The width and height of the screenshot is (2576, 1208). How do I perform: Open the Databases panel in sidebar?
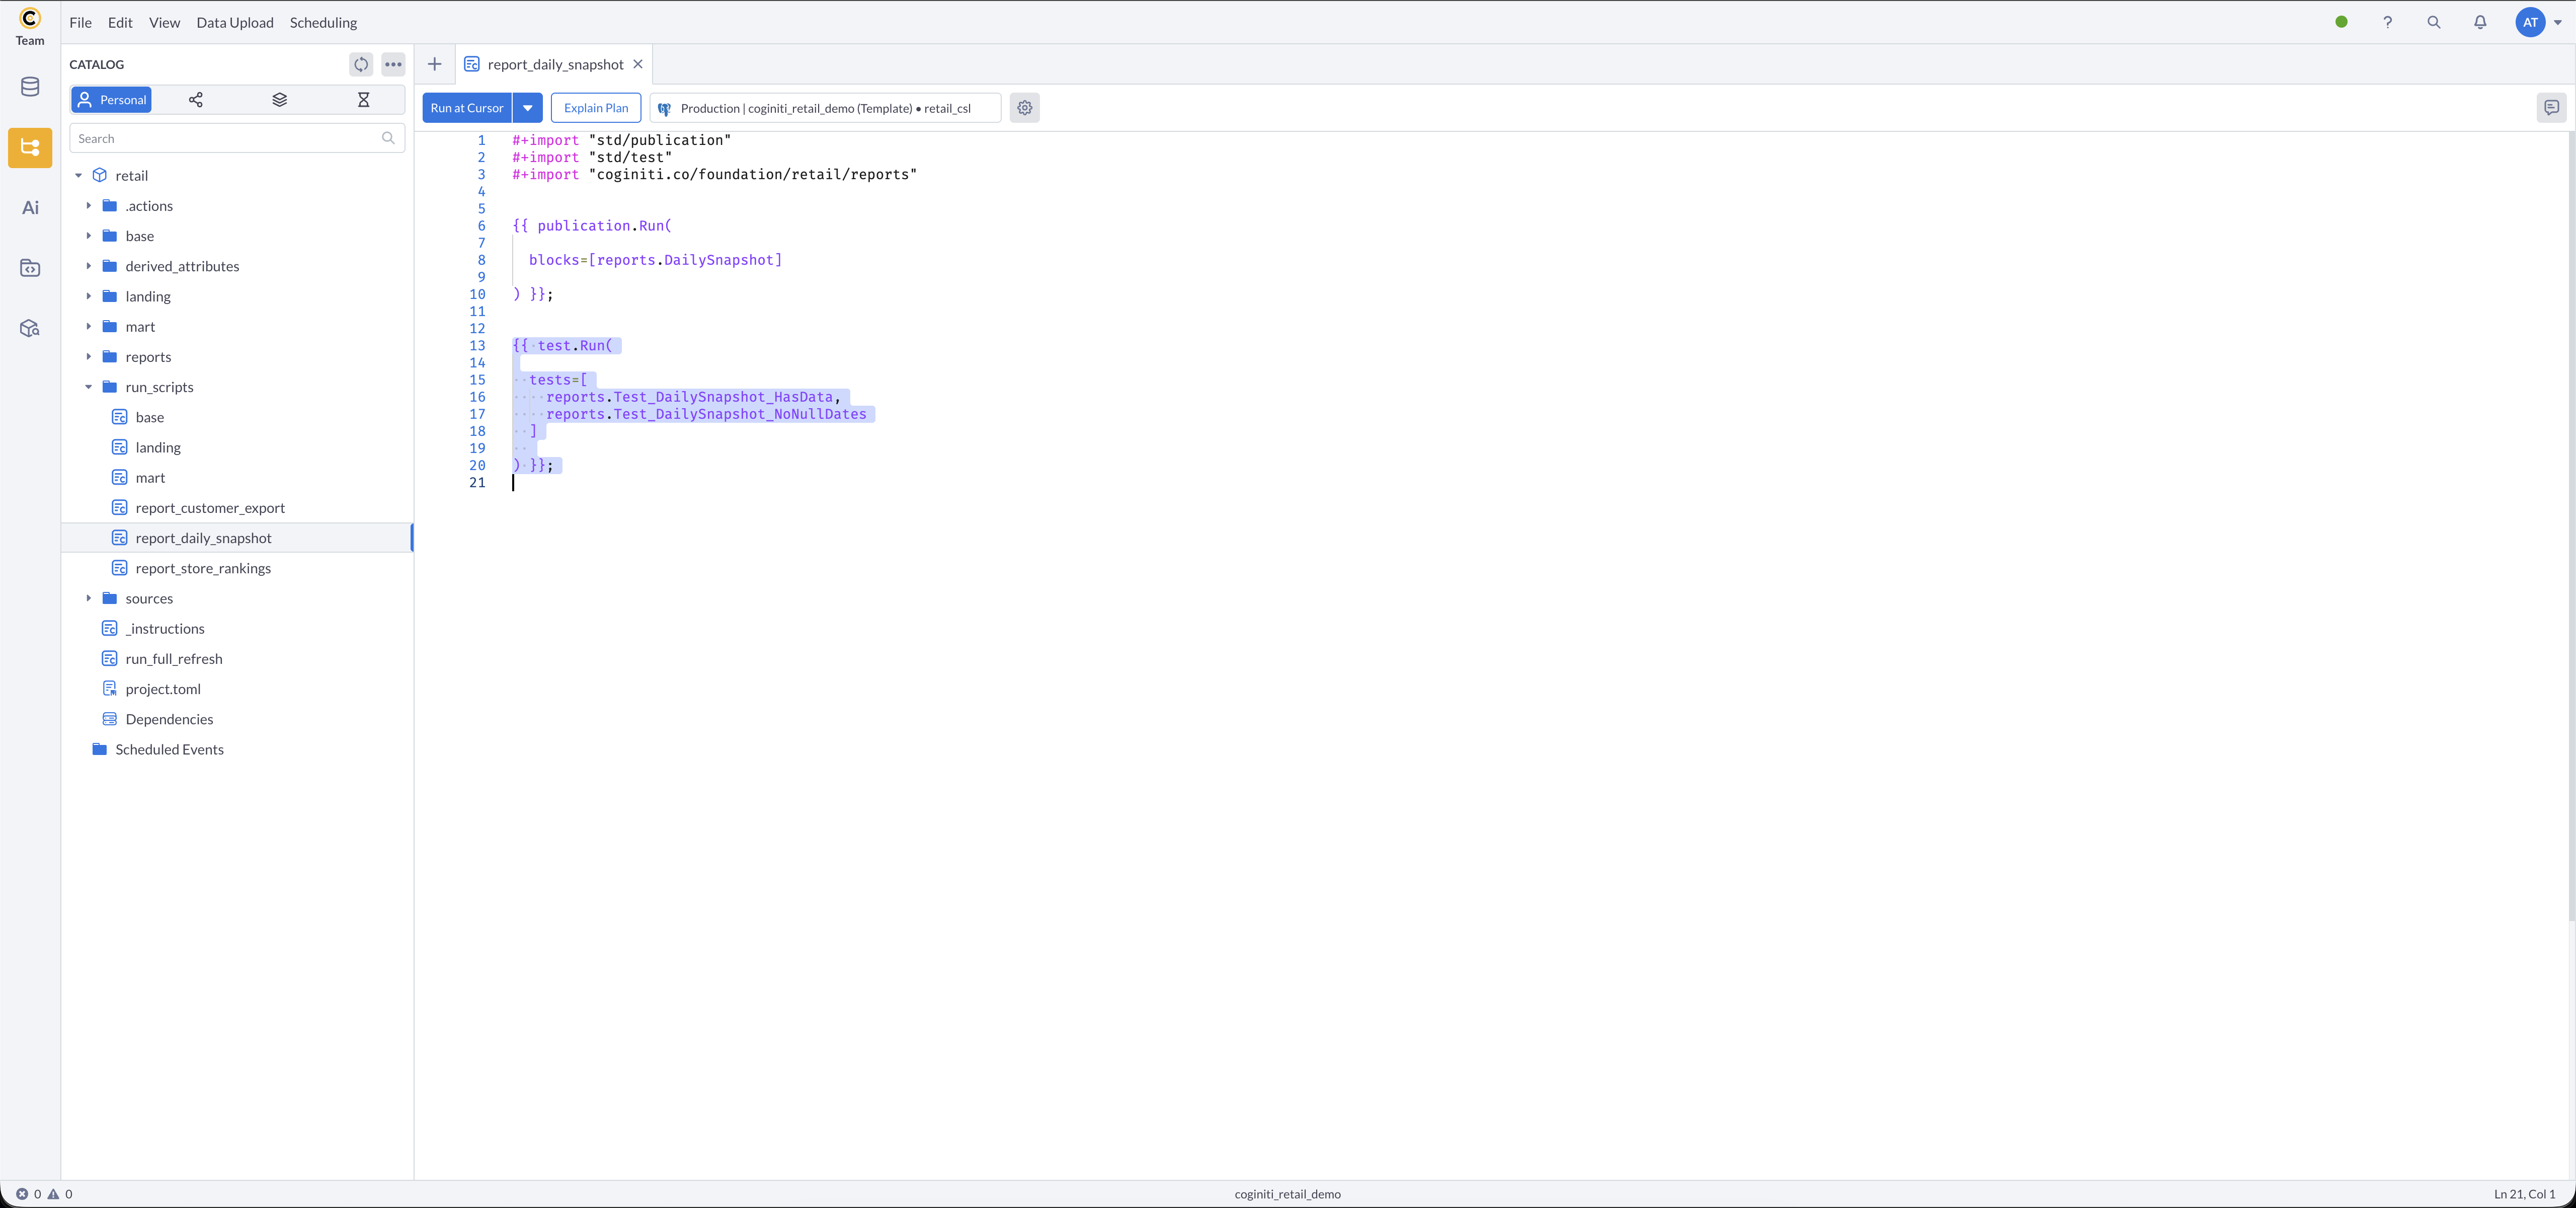pos(29,87)
